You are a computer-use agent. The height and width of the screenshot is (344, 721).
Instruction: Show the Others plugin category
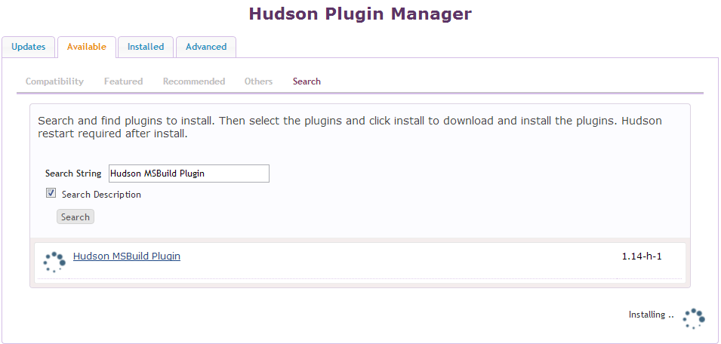click(258, 81)
